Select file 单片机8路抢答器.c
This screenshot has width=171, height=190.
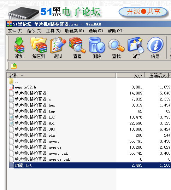click(x=33, y=99)
